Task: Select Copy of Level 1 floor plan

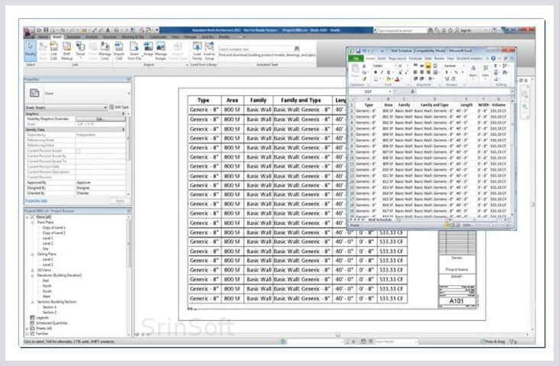Action: click(x=53, y=227)
